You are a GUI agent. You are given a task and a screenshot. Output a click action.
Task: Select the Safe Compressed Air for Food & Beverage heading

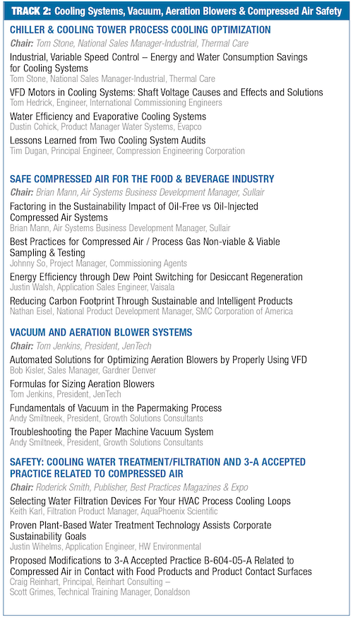(142, 179)
